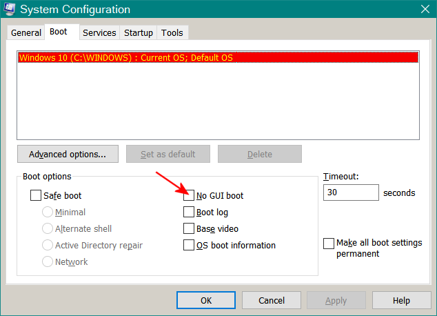
Task: Open Advanced options dialog
Action: coord(68,154)
